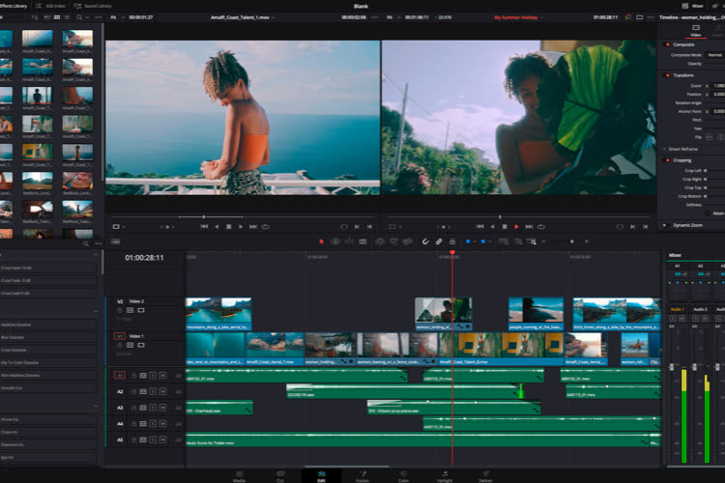Toggle loop playback in source viewer
Image resolution: width=725 pixels, height=483 pixels.
click(x=266, y=226)
